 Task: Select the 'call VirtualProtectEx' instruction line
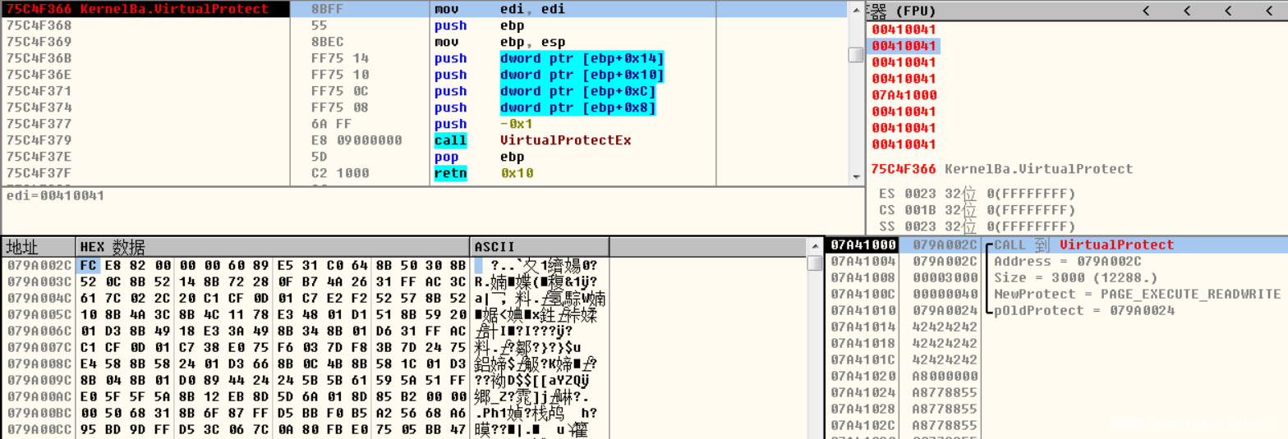coord(565,140)
